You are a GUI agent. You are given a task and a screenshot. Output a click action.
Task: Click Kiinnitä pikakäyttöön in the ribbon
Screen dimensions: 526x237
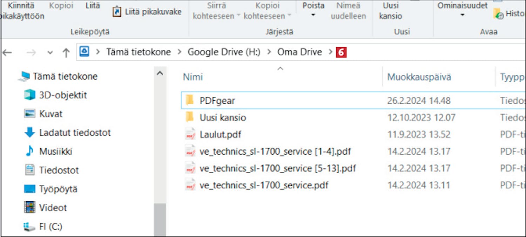tap(21, 11)
